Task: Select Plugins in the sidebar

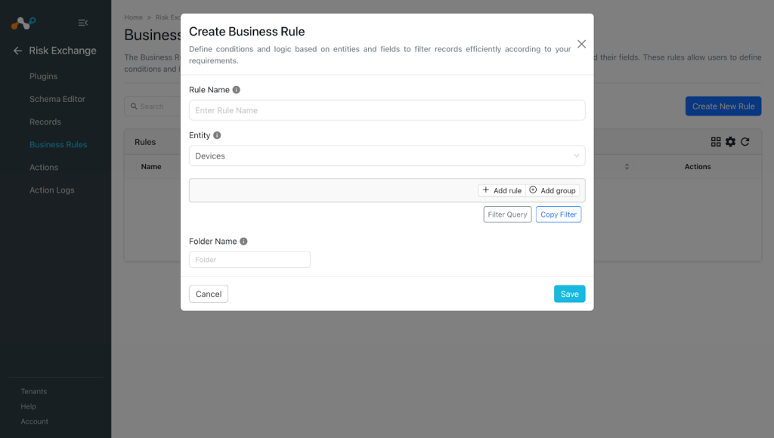Action: tap(43, 76)
